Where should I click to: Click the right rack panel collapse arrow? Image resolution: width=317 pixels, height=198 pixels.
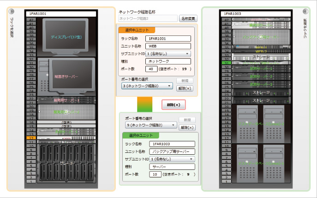(305, 12)
